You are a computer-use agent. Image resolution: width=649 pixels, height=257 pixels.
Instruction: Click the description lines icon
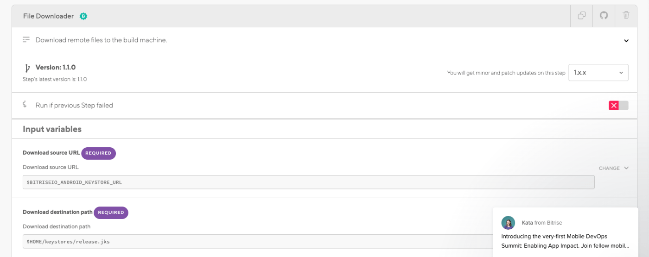pyautogui.click(x=26, y=40)
